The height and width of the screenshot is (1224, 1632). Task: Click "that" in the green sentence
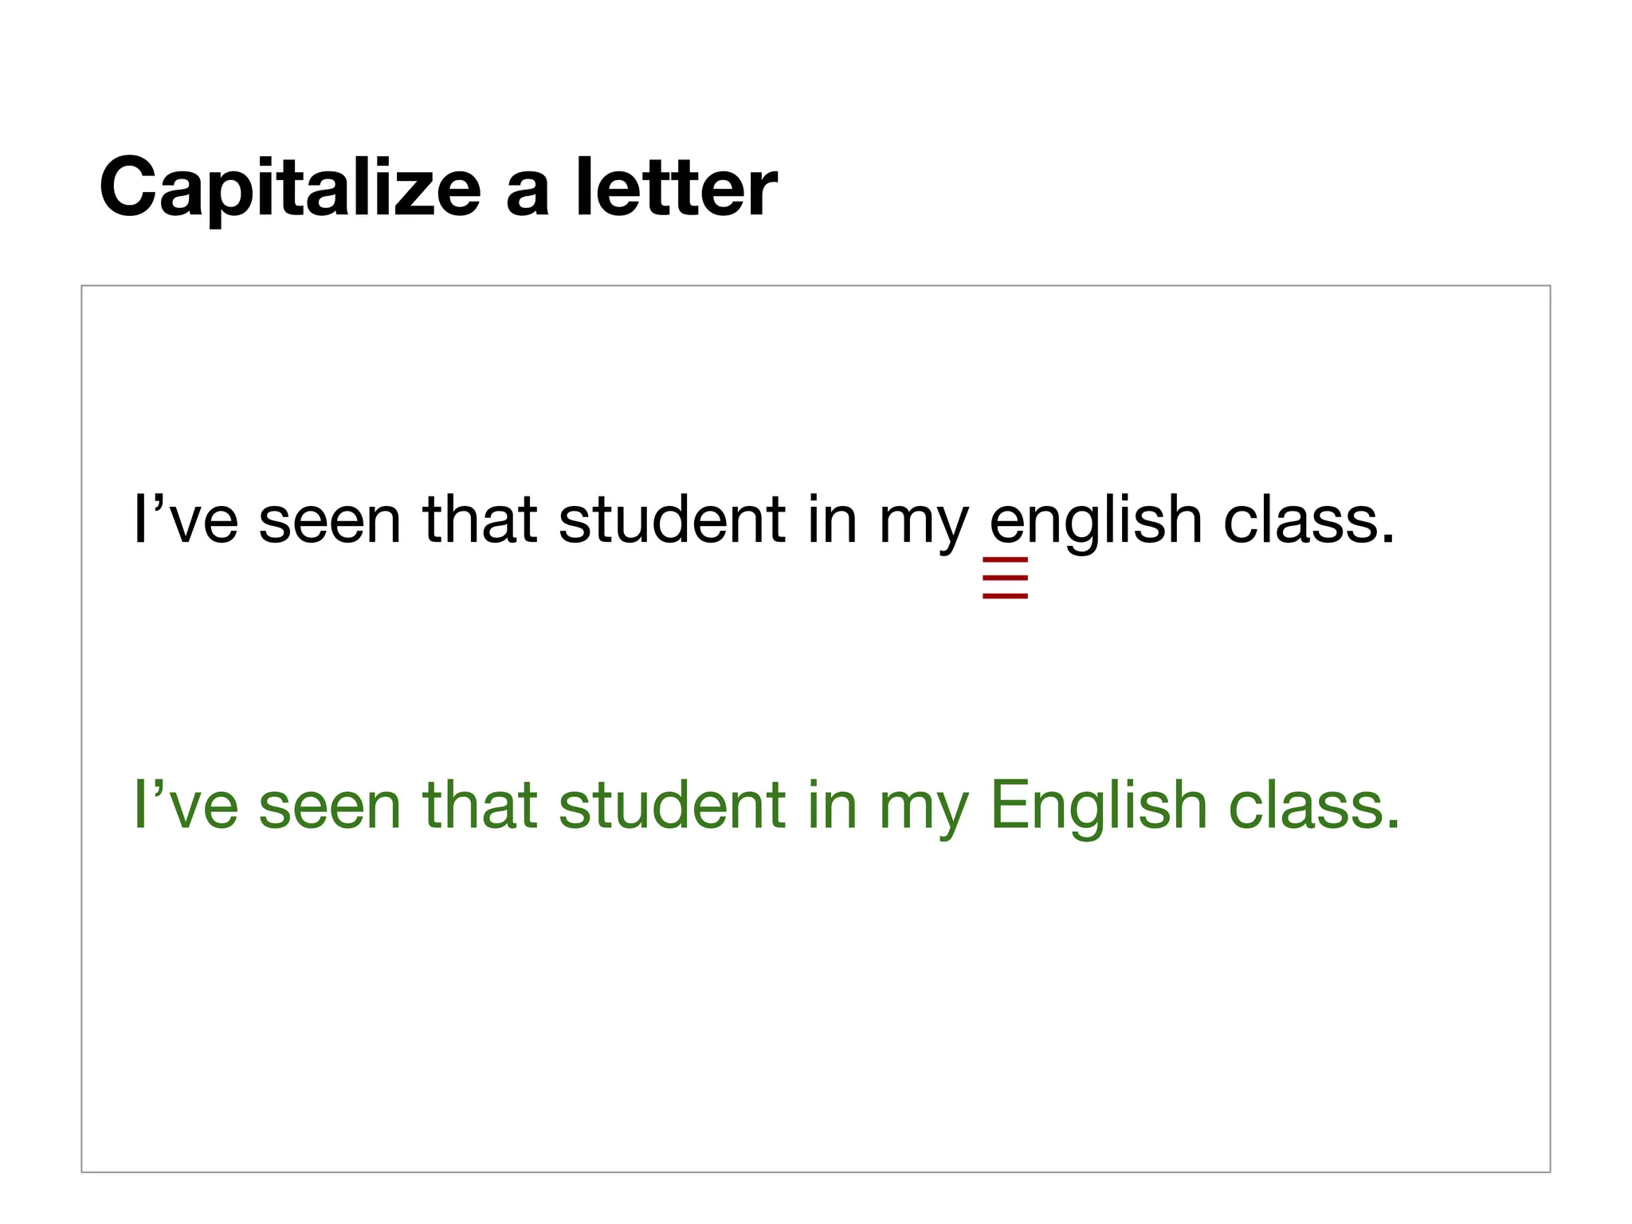[480, 806]
